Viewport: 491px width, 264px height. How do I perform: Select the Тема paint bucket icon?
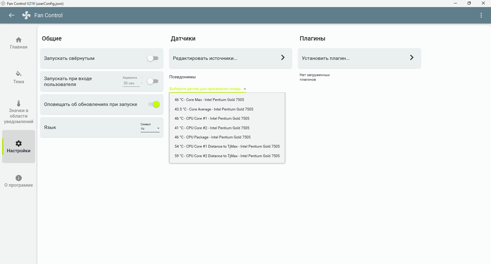point(19,74)
